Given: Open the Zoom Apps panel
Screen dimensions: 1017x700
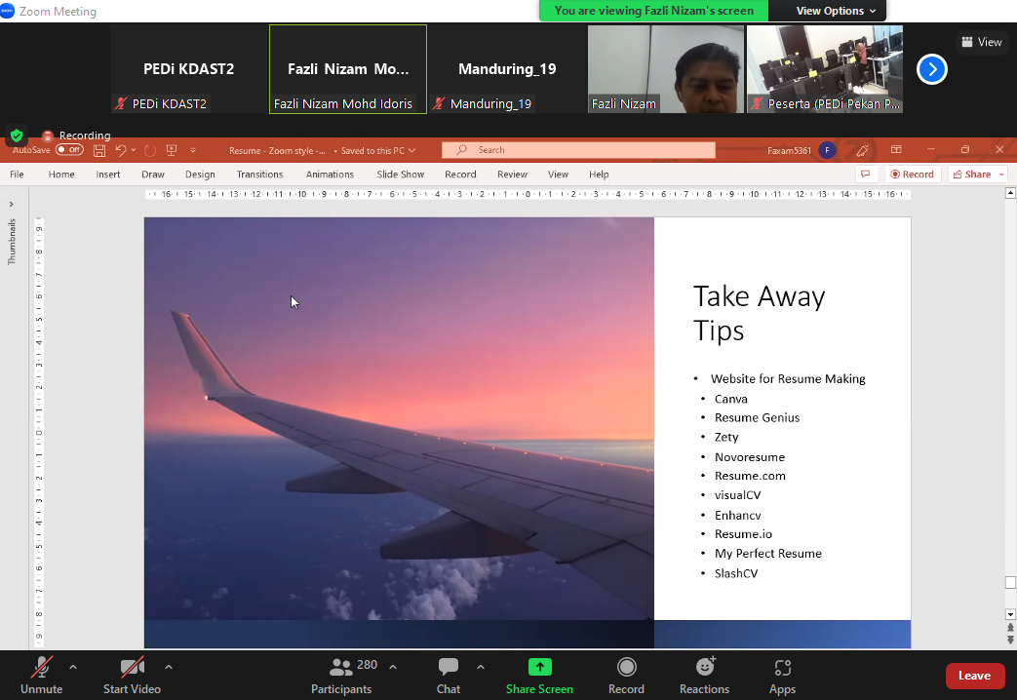Looking at the screenshot, I should [782, 668].
